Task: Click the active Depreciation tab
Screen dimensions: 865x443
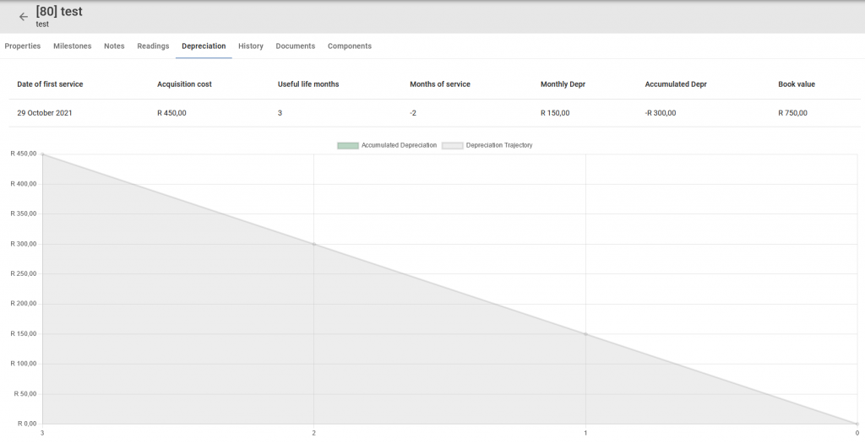Action: (204, 46)
